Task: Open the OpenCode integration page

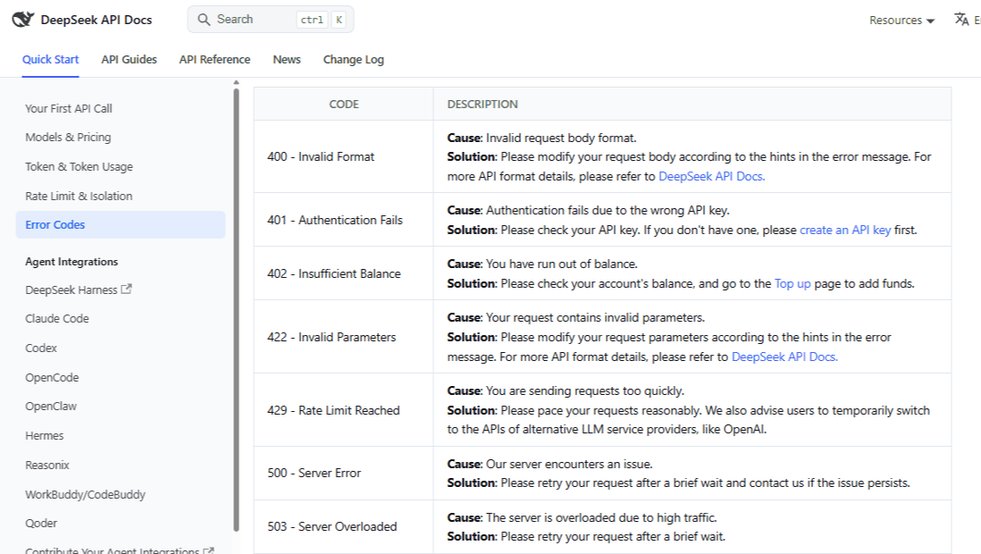Action: pyautogui.click(x=52, y=377)
